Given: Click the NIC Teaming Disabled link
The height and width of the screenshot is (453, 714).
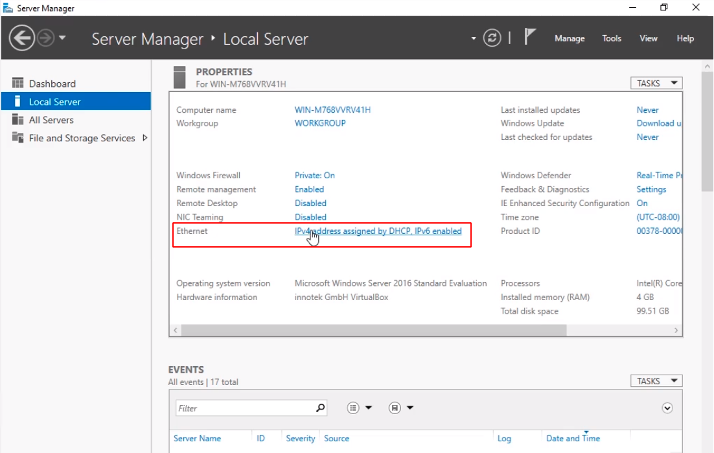Looking at the screenshot, I should 310,216.
